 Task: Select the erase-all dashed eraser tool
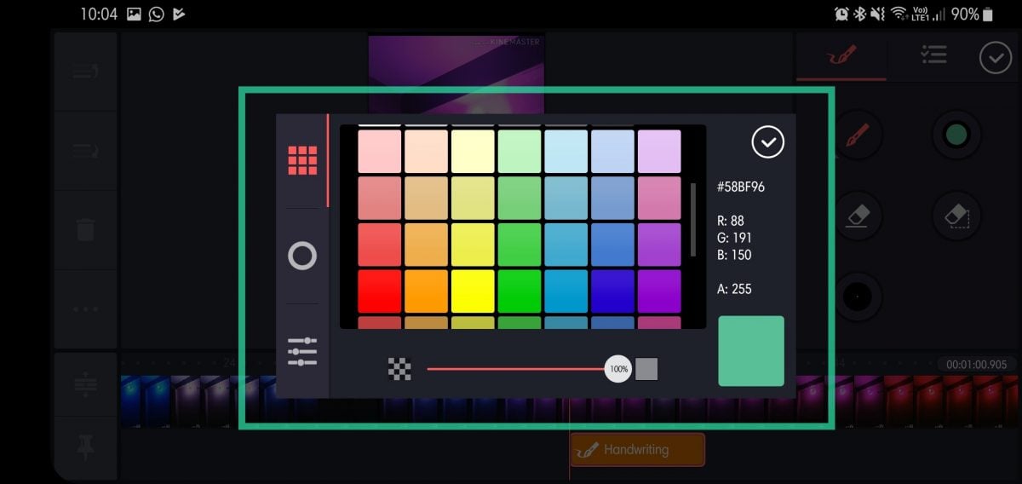(957, 215)
